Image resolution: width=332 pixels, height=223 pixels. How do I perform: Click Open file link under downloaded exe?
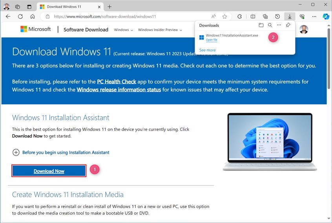(x=212, y=40)
